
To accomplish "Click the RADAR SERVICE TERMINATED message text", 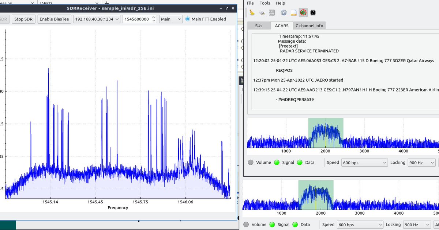I will point(309,51).
